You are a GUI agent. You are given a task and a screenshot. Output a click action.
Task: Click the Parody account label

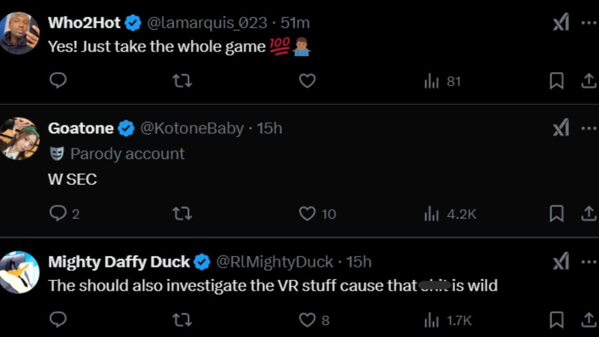pos(127,154)
